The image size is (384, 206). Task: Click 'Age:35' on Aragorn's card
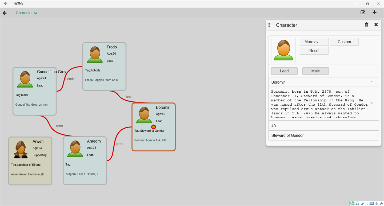click(x=92, y=148)
